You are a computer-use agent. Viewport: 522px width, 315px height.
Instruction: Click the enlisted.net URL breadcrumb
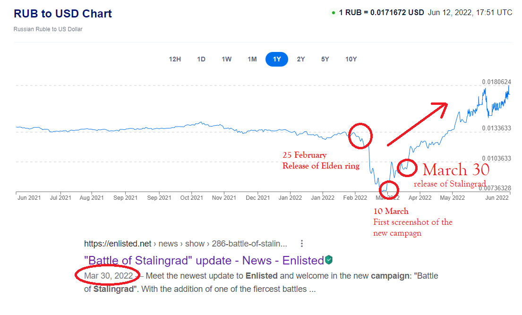186,244
